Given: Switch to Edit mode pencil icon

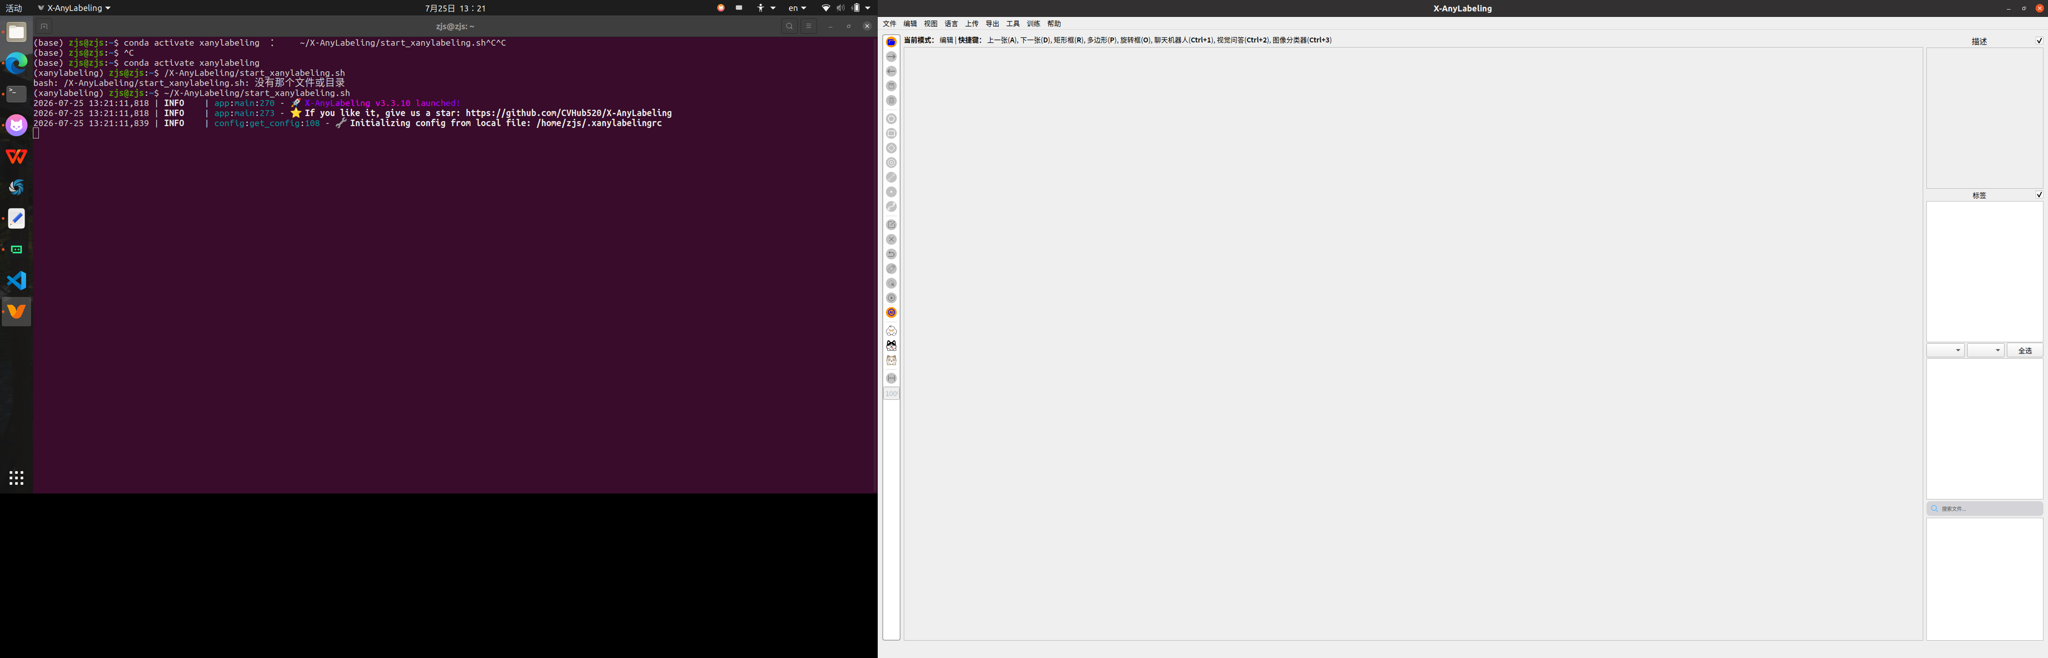Looking at the screenshot, I should (891, 225).
